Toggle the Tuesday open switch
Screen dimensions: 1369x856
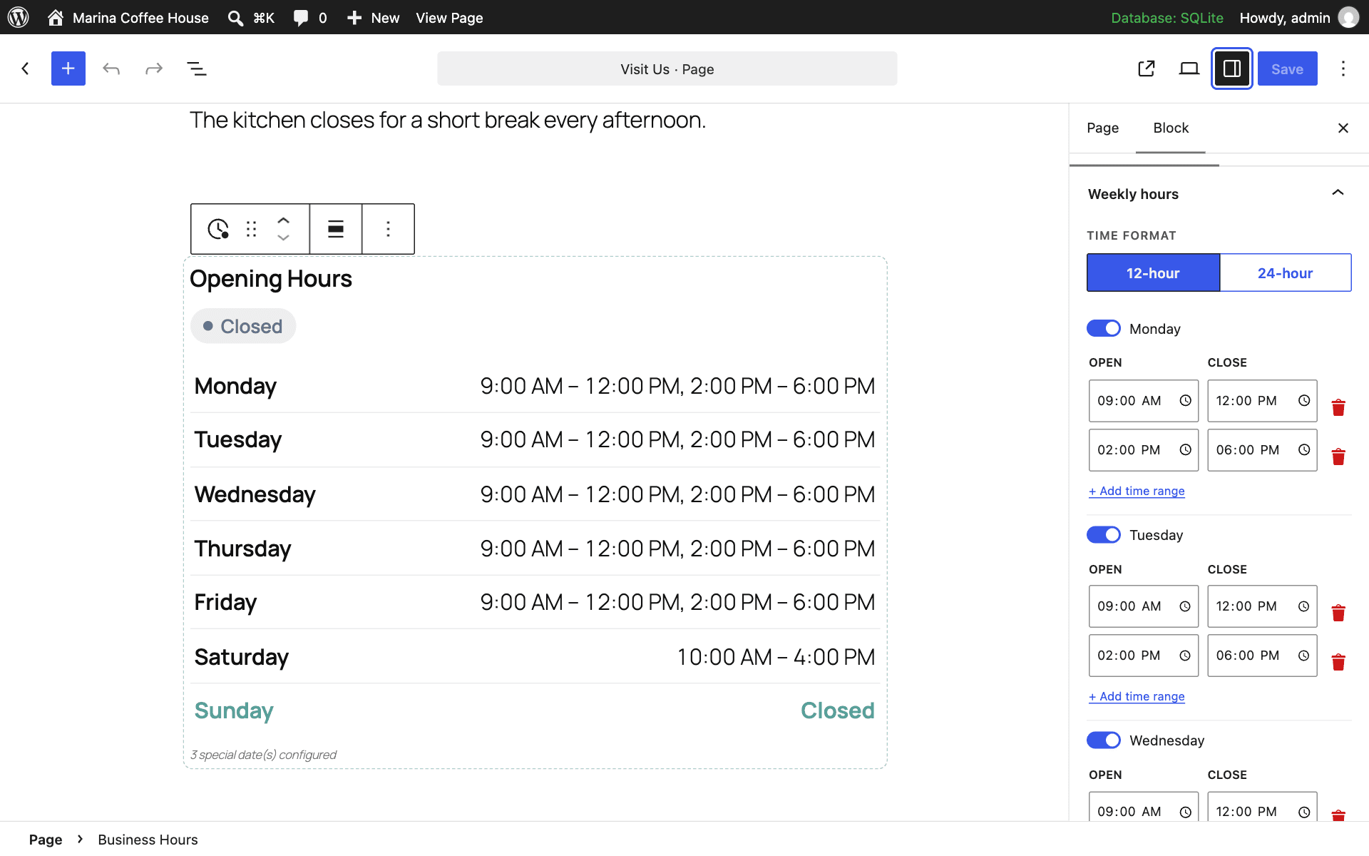tap(1104, 534)
